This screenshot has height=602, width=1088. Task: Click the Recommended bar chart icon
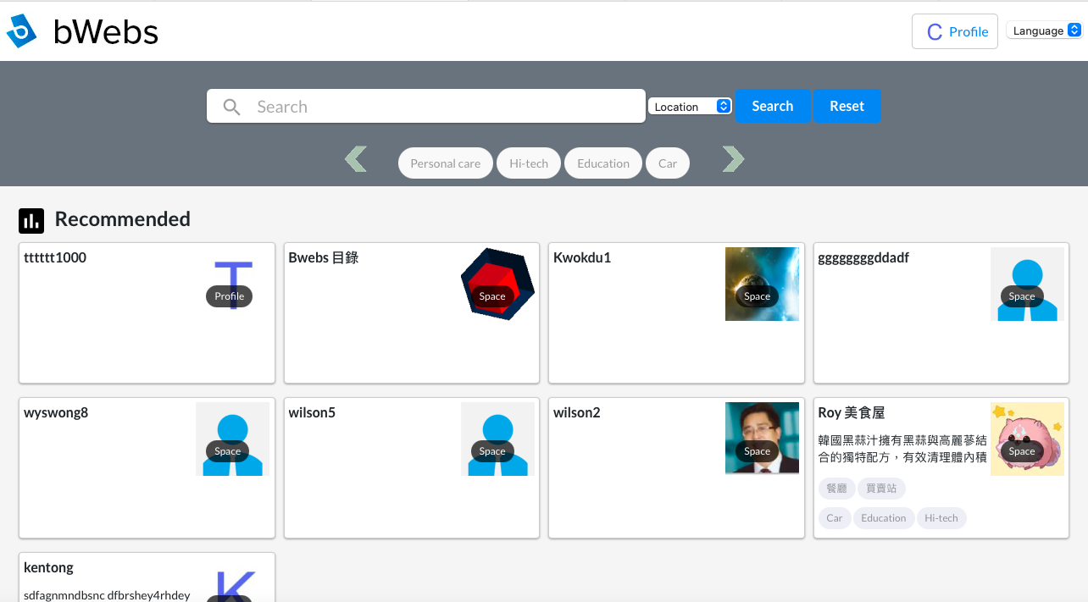[x=31, y=220]
